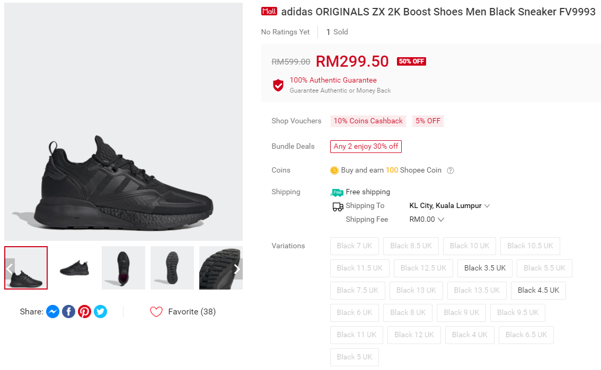The height and width of the screenshot is (370, 601).
Task: Expand the KL City shipping destination dropdown
Action: pos(449,205)
